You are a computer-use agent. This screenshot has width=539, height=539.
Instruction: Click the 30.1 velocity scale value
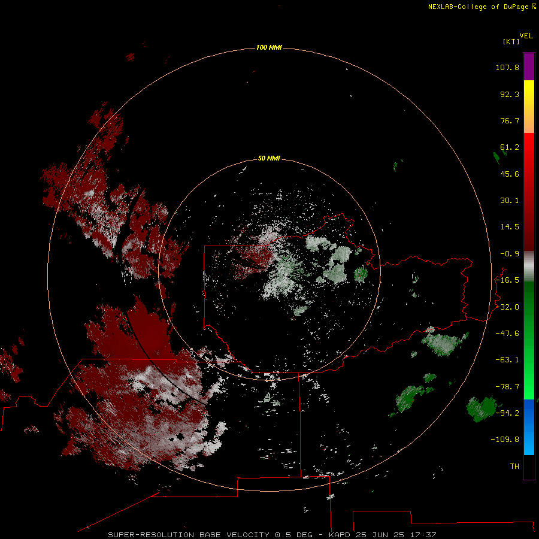pyautogui.click(x=510, y=201)
